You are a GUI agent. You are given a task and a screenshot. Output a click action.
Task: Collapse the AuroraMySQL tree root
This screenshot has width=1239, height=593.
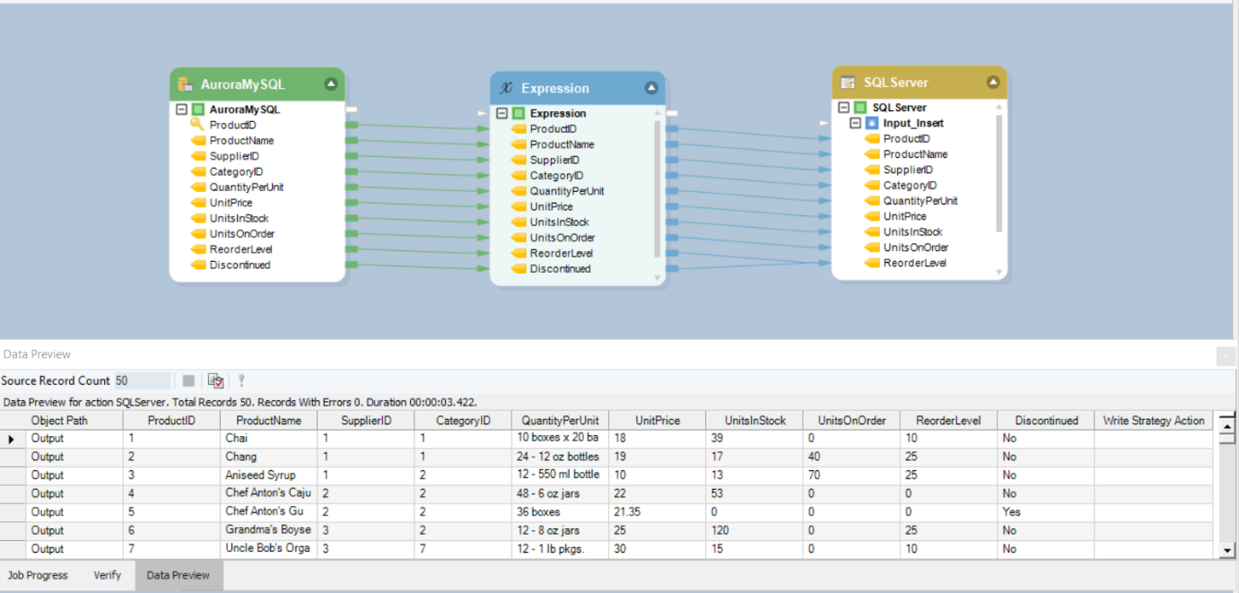click(x=181, y=109)
